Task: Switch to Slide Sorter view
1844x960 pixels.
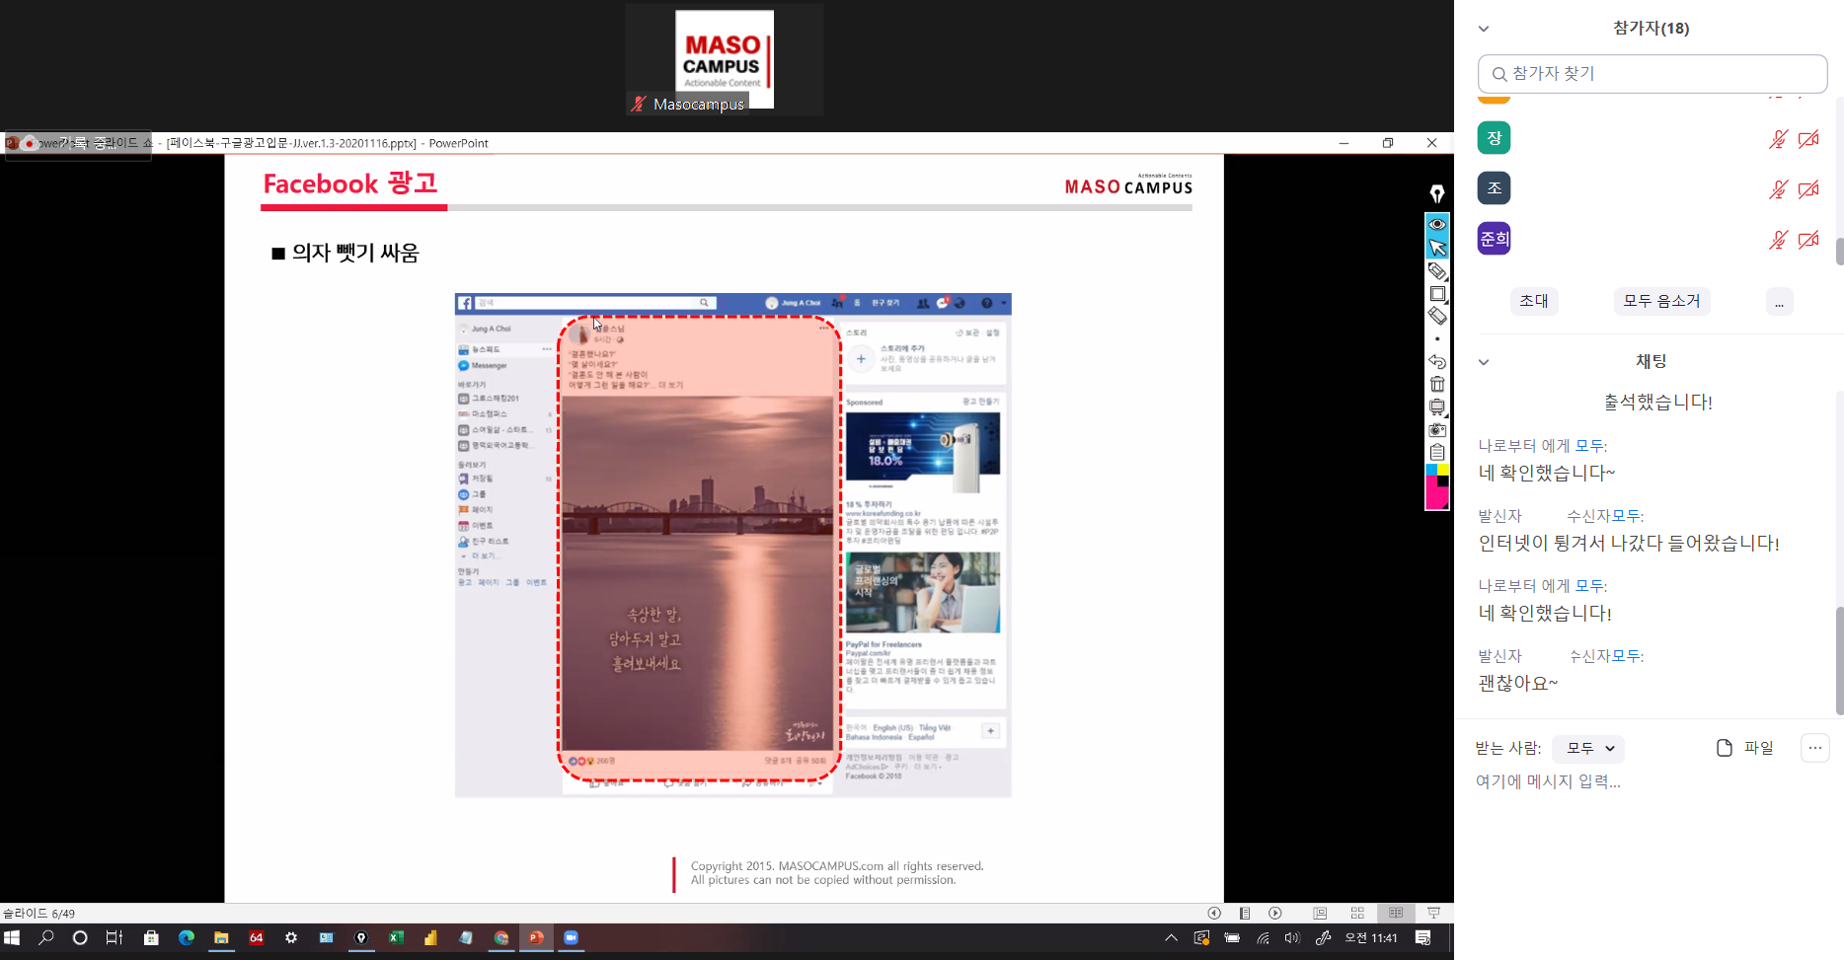Action: [x=1357, y=913]
